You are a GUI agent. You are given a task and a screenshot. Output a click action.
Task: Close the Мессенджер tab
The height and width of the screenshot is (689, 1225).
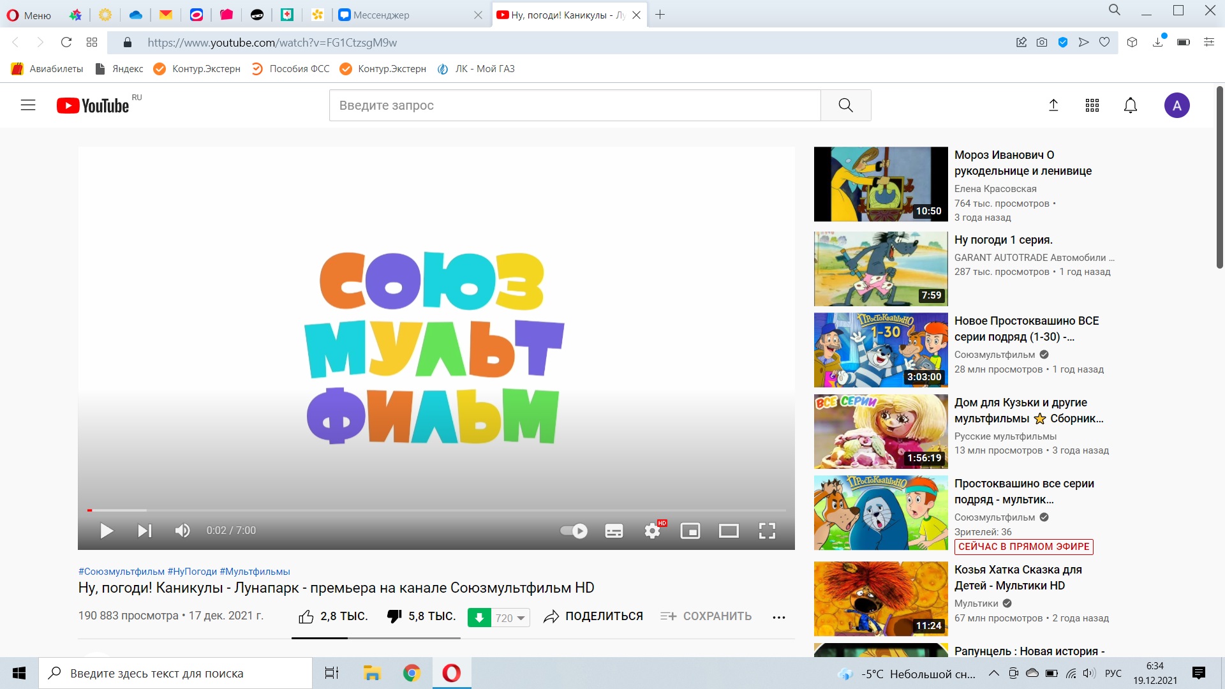pos(478,15)
